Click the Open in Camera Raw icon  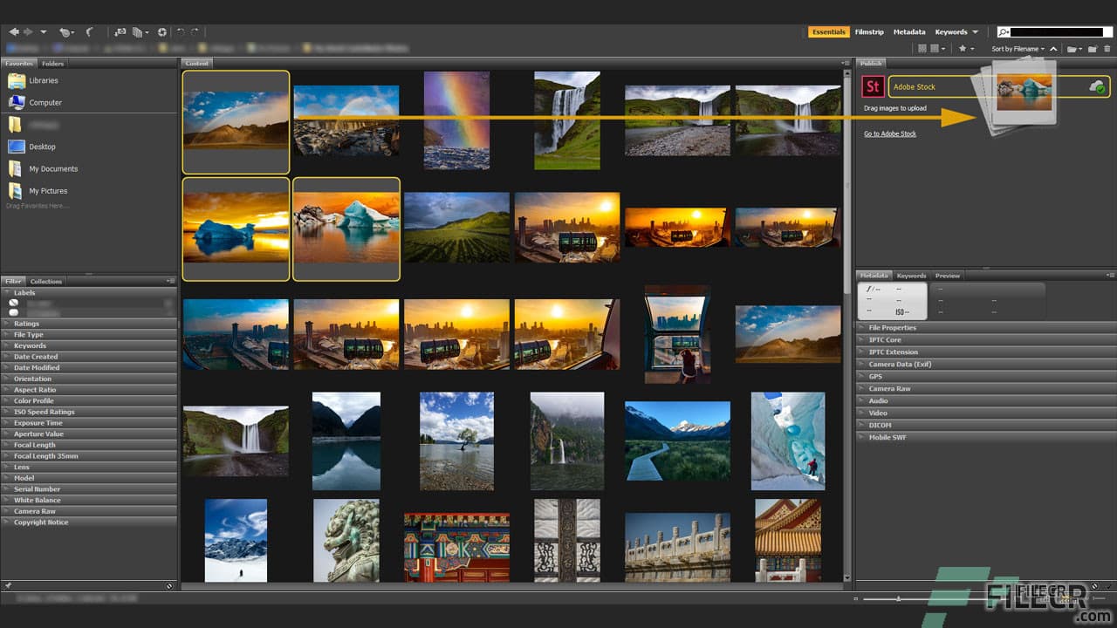[x=162, y=31]
